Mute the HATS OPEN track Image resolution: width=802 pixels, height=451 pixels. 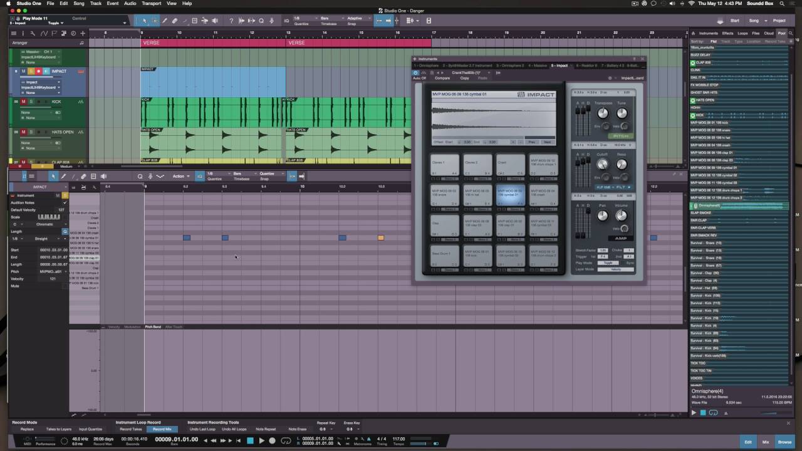(x=23, y=132)
